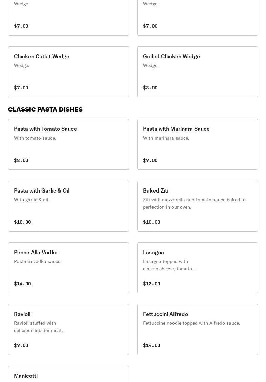266x382 pixels.
Task: Click the Baked Ziti description text
Action: [194, 203]
